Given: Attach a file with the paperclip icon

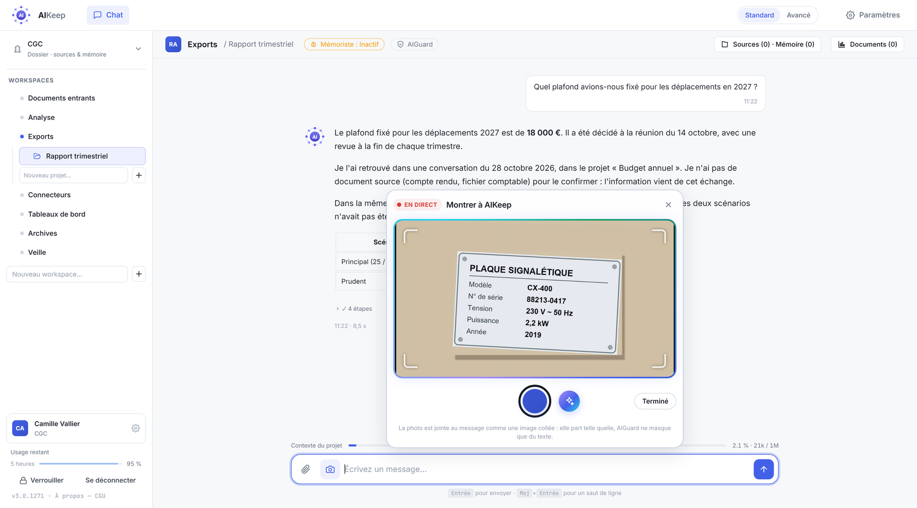Looking at the screenshot, I should 306,469.
